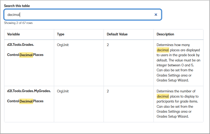Click OrgUnit type in the Grades.ControlDecimalPlaces row

pyautogui.click(x=63, y=45)
